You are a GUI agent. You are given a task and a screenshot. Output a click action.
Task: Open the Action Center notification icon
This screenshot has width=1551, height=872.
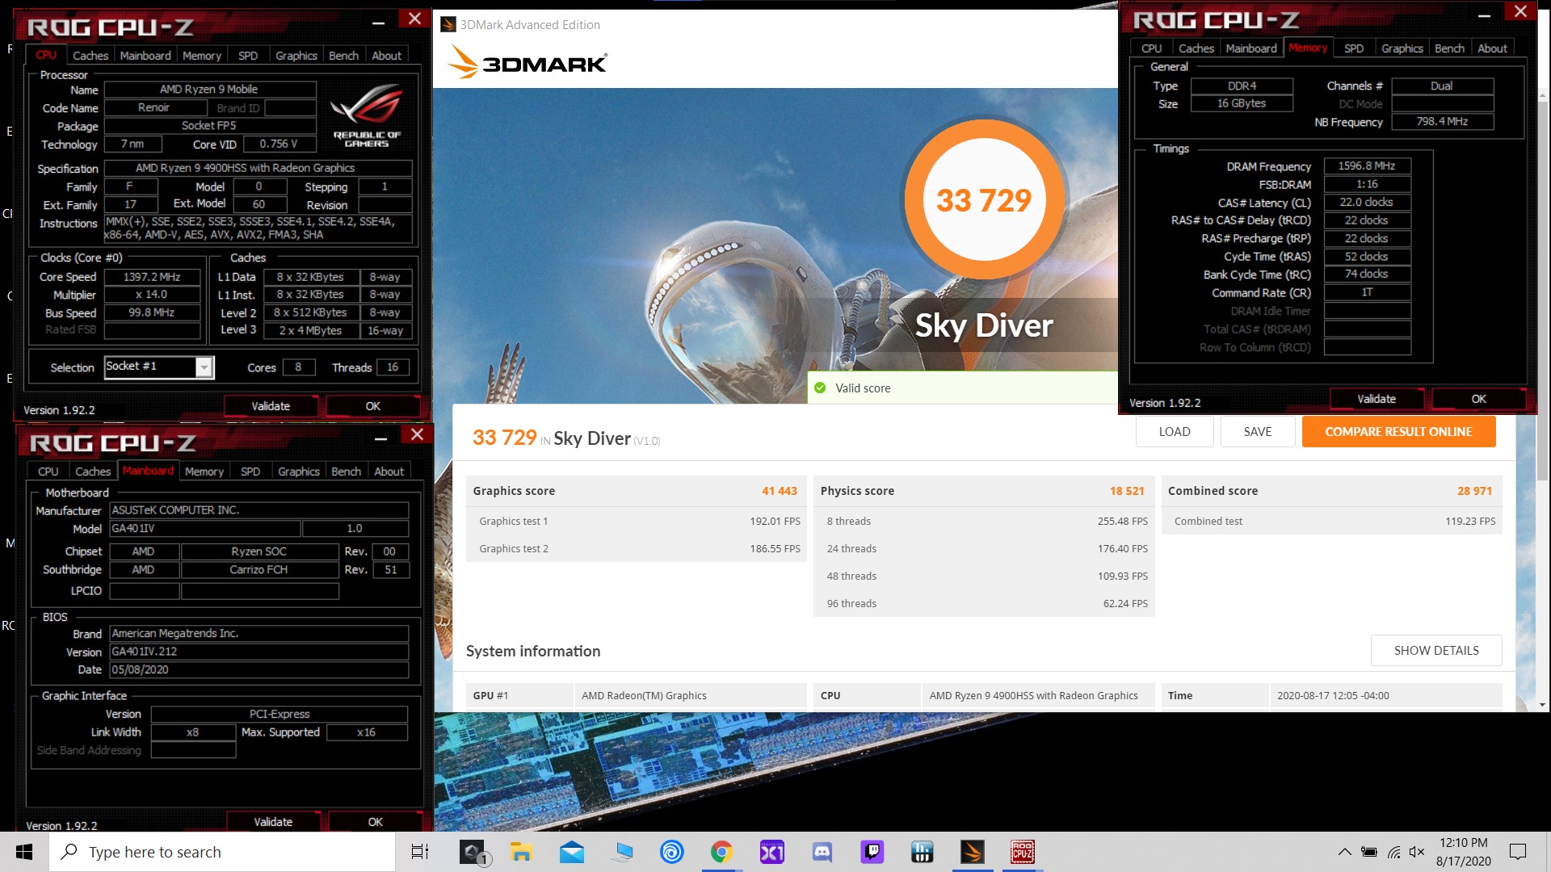click(x=1518, y=852)
